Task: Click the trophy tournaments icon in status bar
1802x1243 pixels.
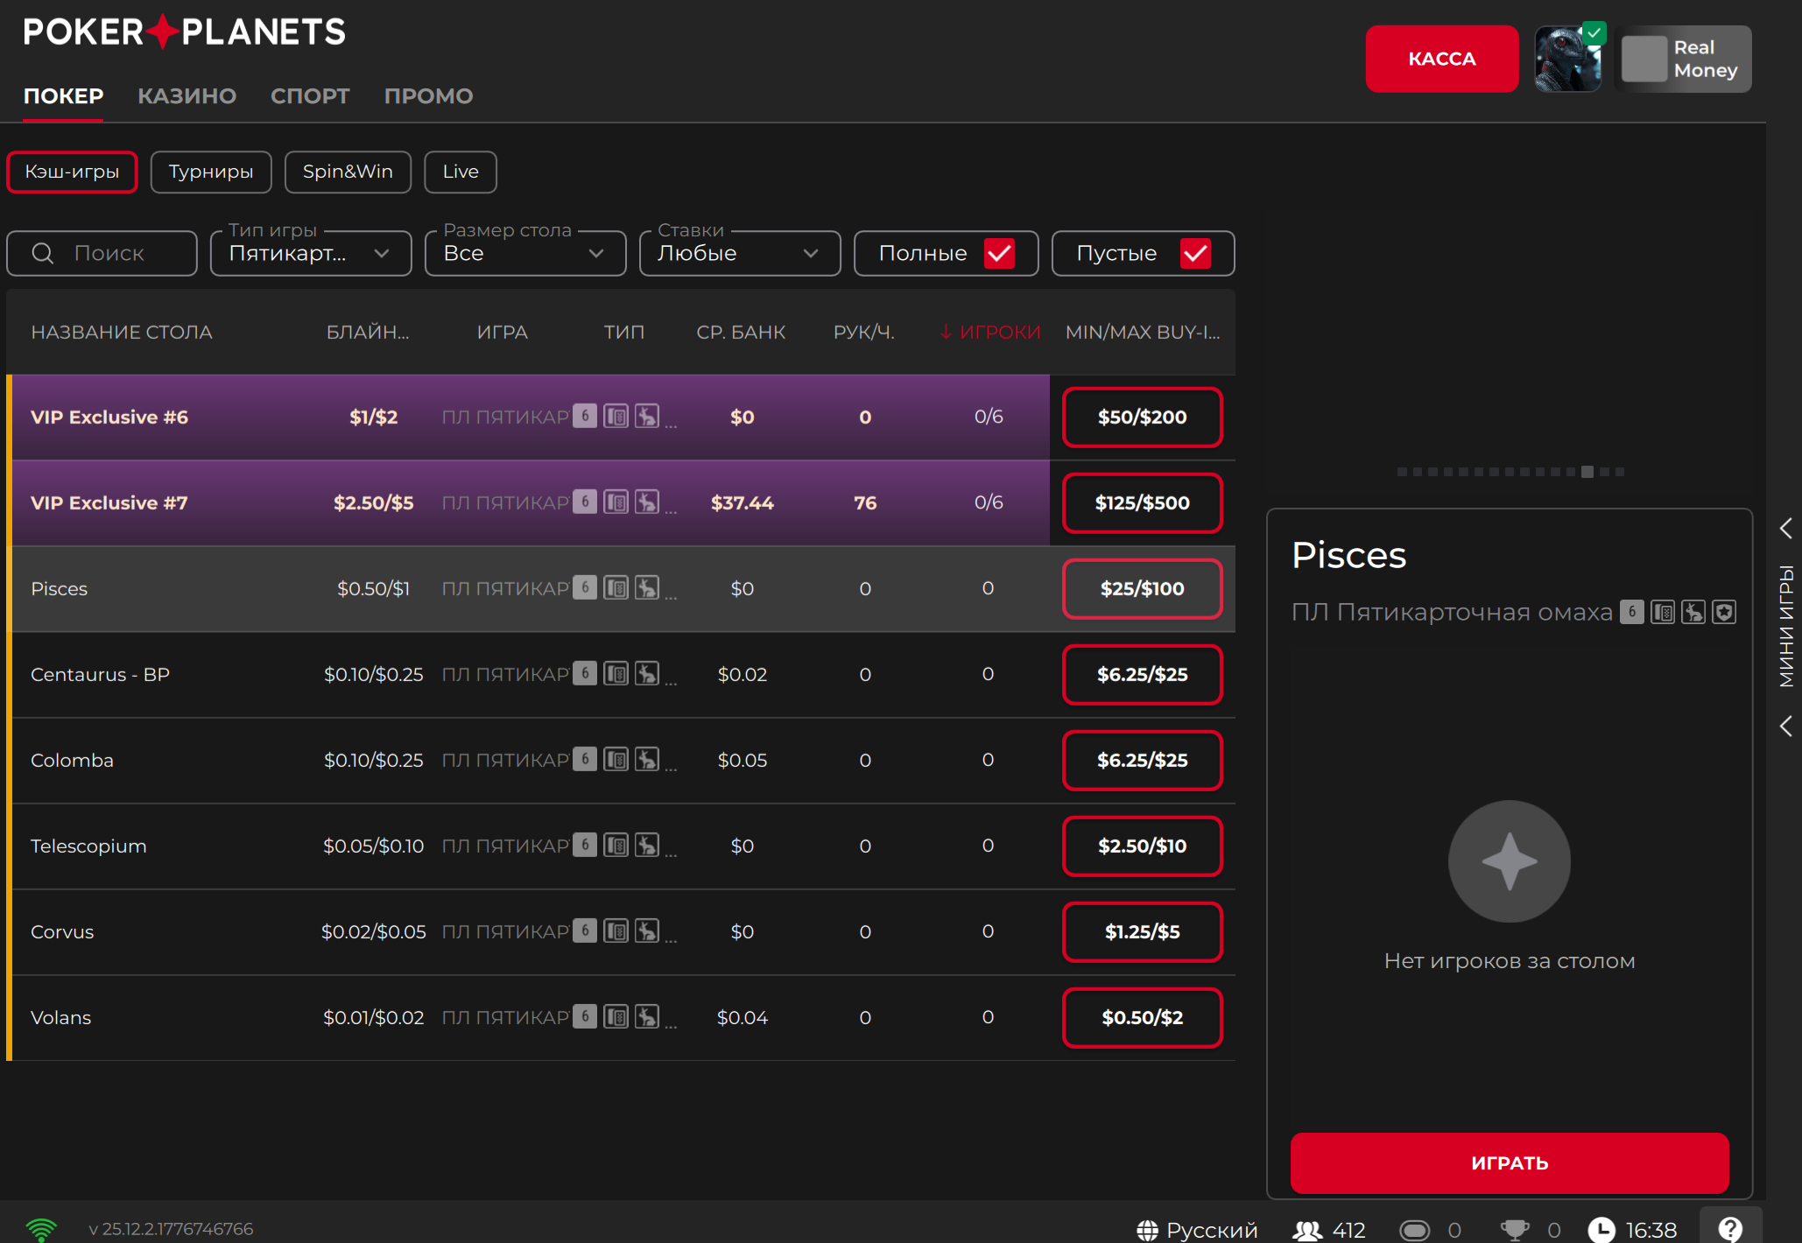Action: tap(1515, 1230)
